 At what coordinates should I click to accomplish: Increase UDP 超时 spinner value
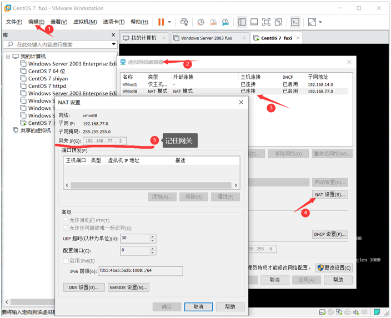click(153, 236)
